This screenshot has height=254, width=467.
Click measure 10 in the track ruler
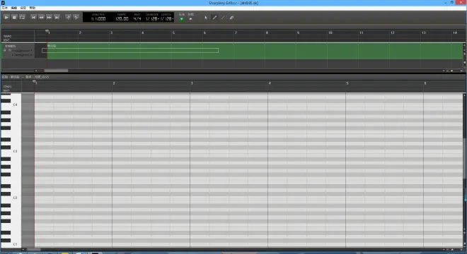pos(330,32)
